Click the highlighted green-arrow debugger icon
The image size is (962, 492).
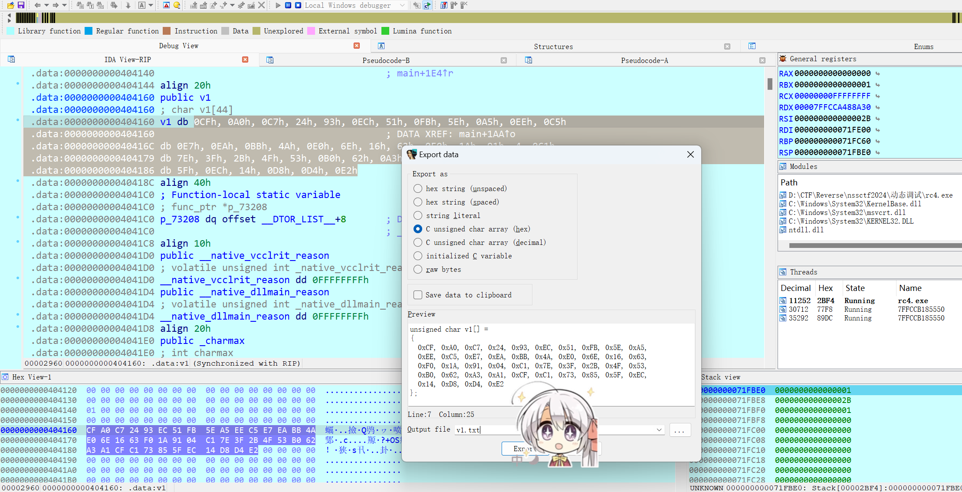pyautogui.click(x=427, y=5)
